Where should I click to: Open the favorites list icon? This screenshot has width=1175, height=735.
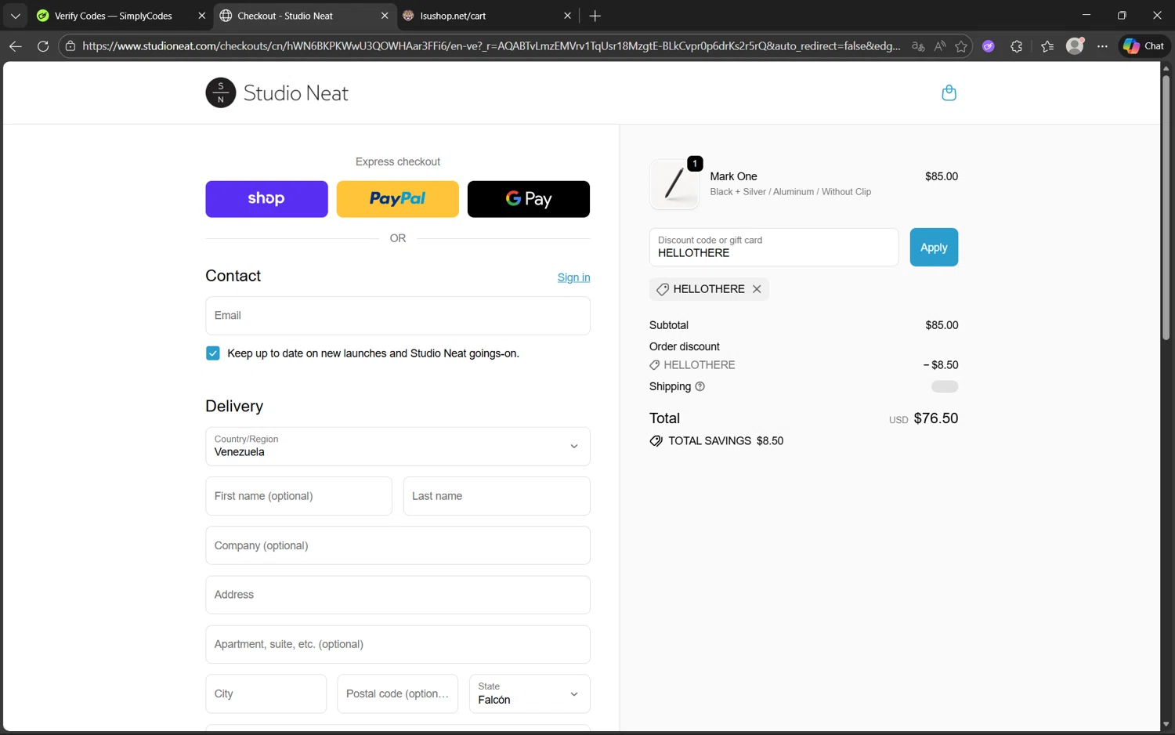[1047, 46]
